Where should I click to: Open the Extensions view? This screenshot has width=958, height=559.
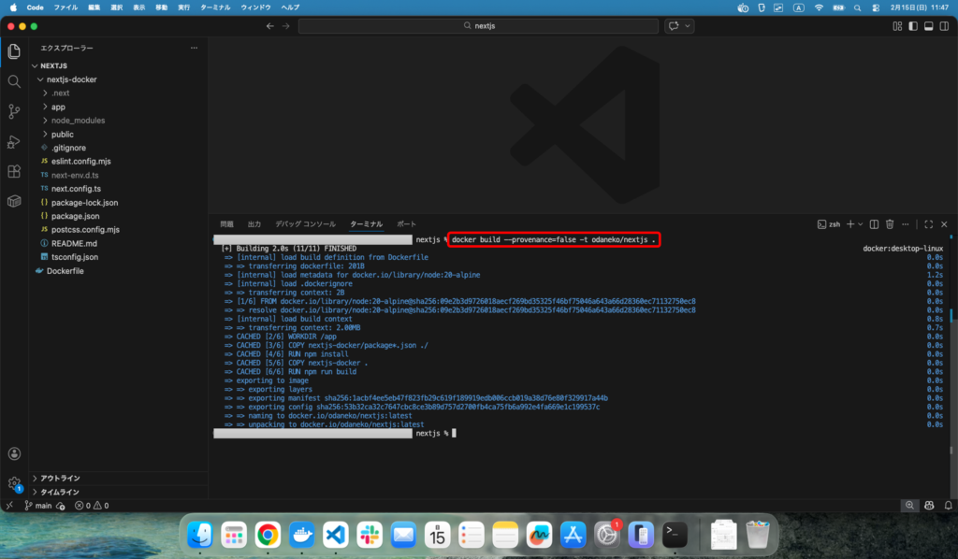(x=14, y=172)
